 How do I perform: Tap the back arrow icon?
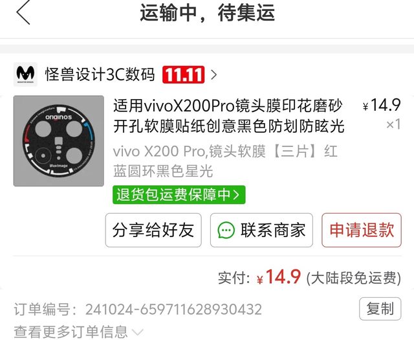(23, 12)
